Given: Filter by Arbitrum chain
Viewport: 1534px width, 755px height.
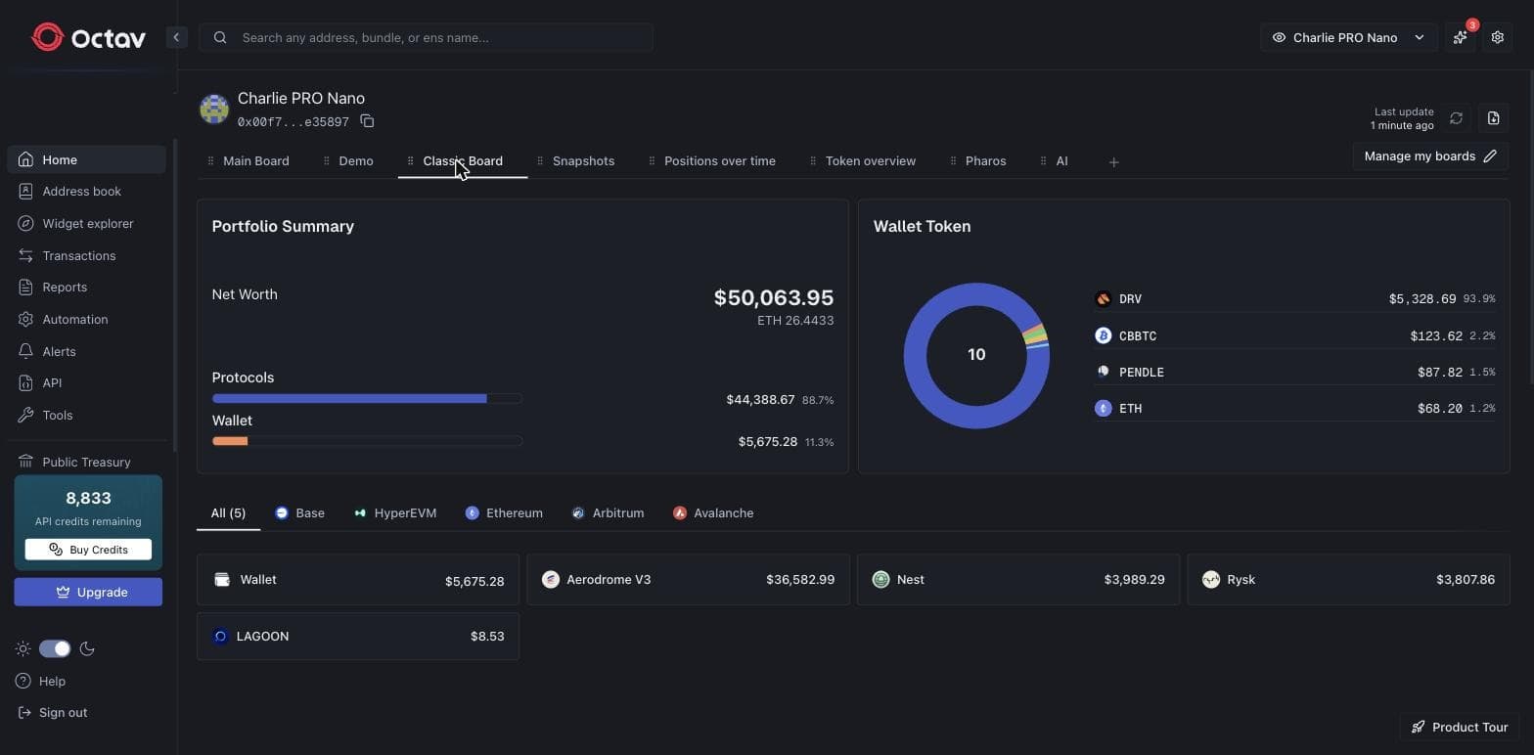Looking at the screenshot, I should (608, 513).
